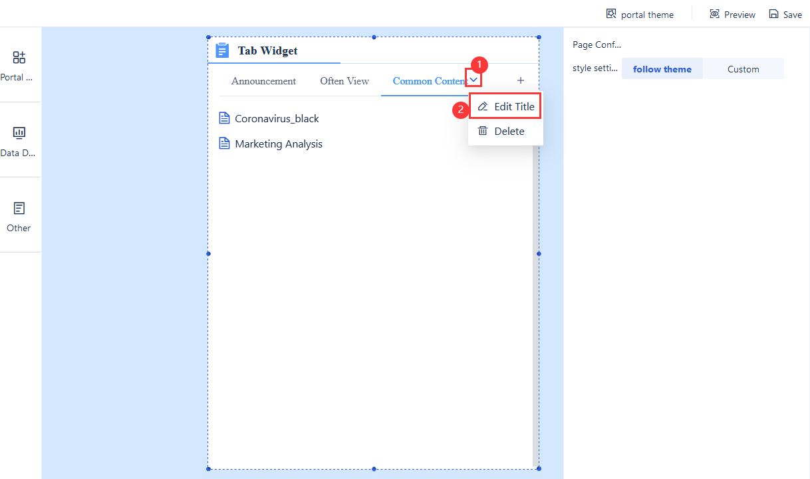This screenshot has height=479, width=810.
Task: Select the Portal Components icon in sidebar
Action: coord(19,58)
